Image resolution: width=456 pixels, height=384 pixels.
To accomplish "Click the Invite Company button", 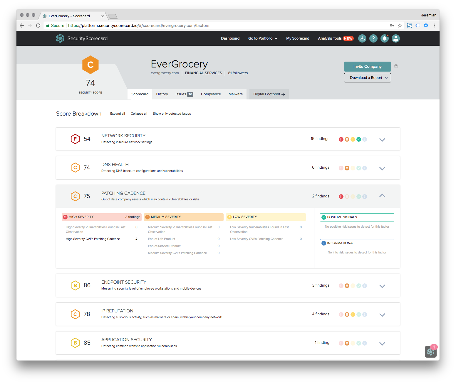I will 367,67.
